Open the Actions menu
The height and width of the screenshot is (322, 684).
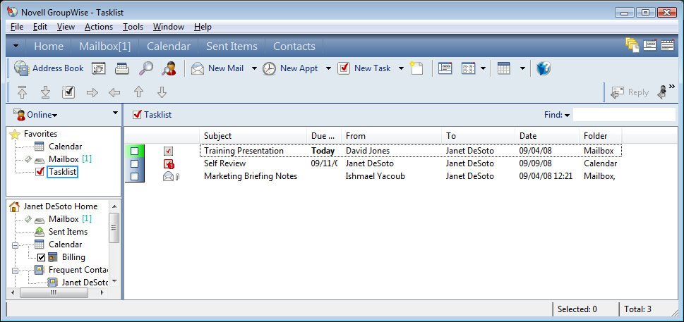(99, 27)
